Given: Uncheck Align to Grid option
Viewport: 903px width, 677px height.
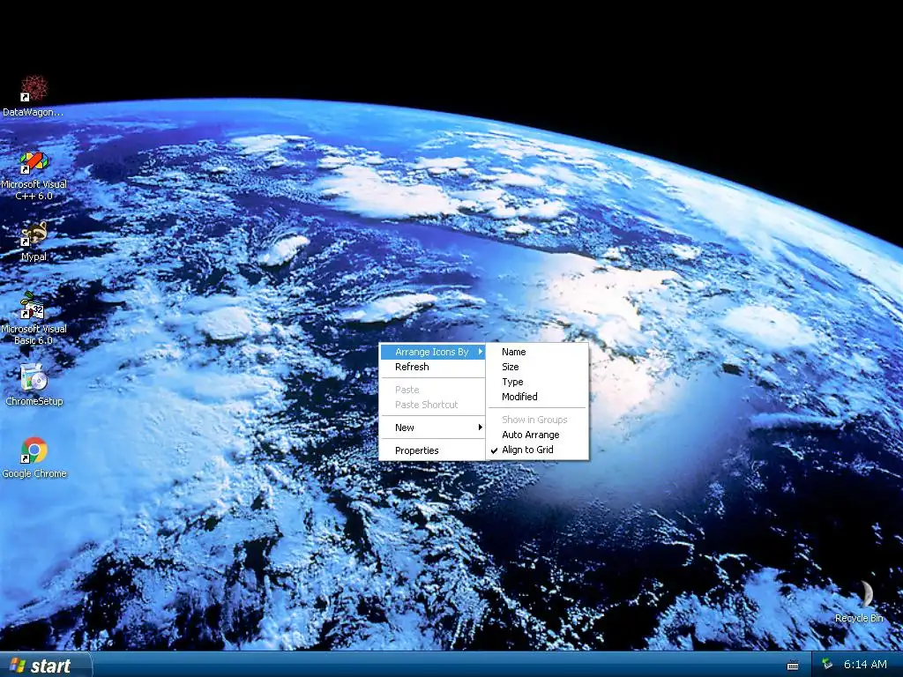Looking at the screenshot, I should coord(537,450).
